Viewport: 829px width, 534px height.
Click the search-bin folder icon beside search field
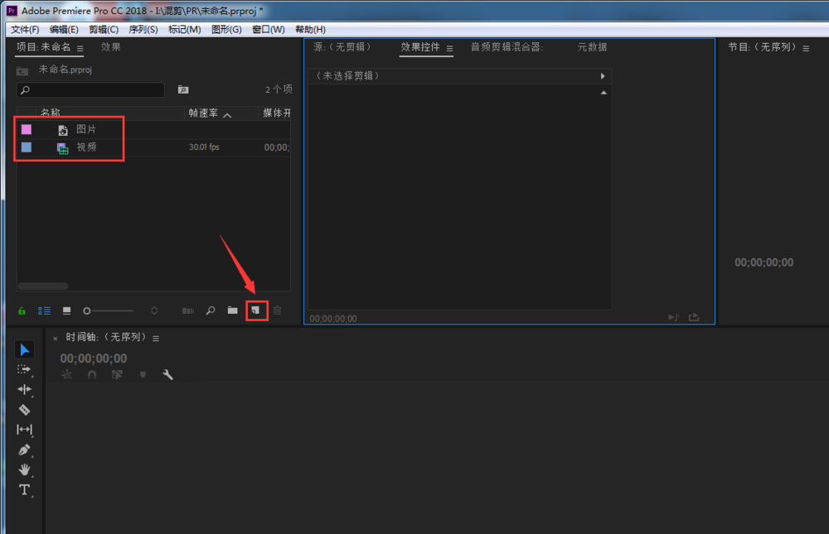[x=183, y=89]
